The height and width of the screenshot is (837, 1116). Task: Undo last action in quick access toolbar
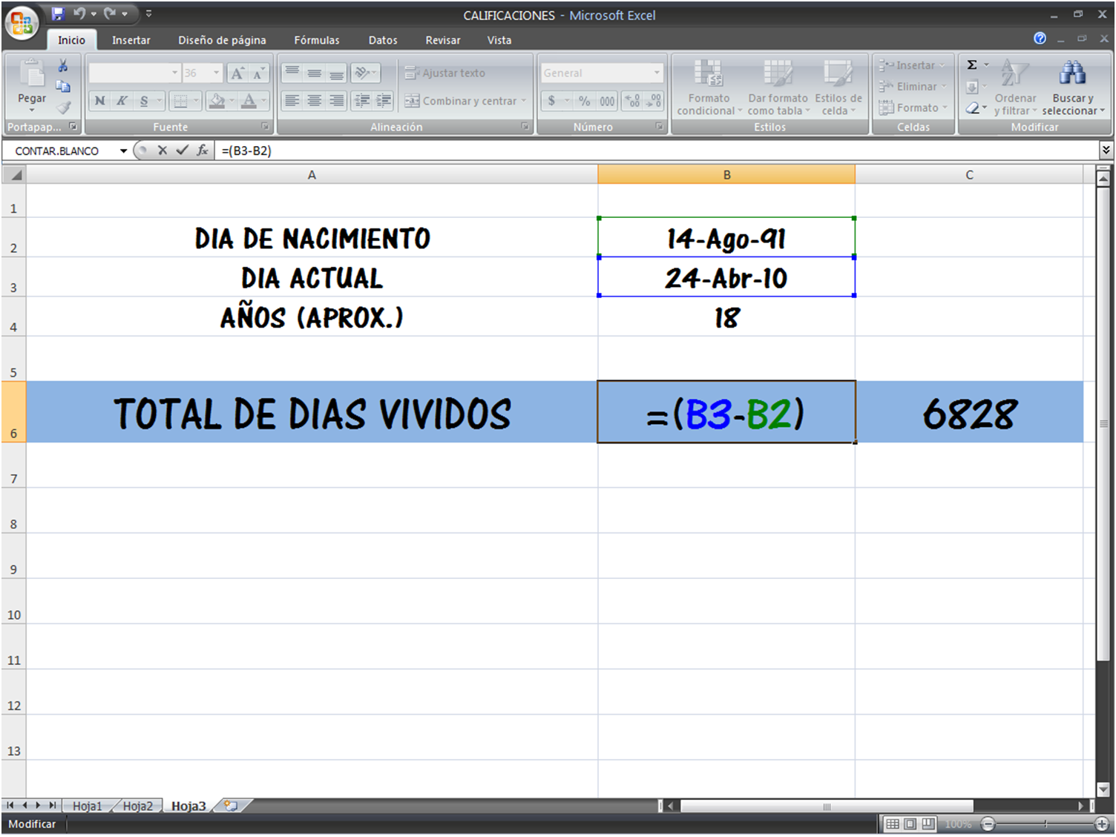pyautogui.click(x=79, y=13)
